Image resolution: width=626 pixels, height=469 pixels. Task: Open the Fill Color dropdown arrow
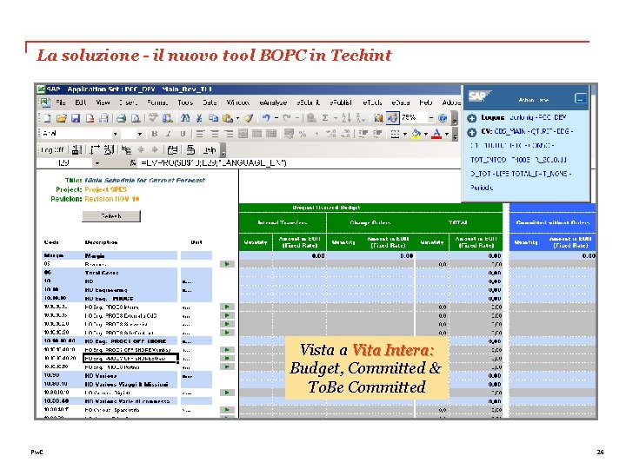tap(425, 134)
